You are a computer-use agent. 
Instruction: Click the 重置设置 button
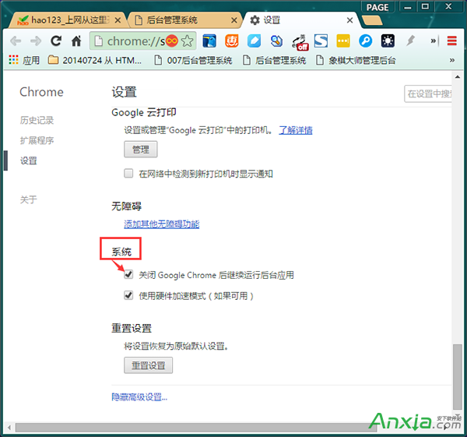[149, 365]
